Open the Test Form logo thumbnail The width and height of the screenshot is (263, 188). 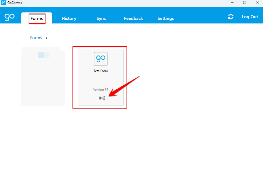click(x=101, y=59)
